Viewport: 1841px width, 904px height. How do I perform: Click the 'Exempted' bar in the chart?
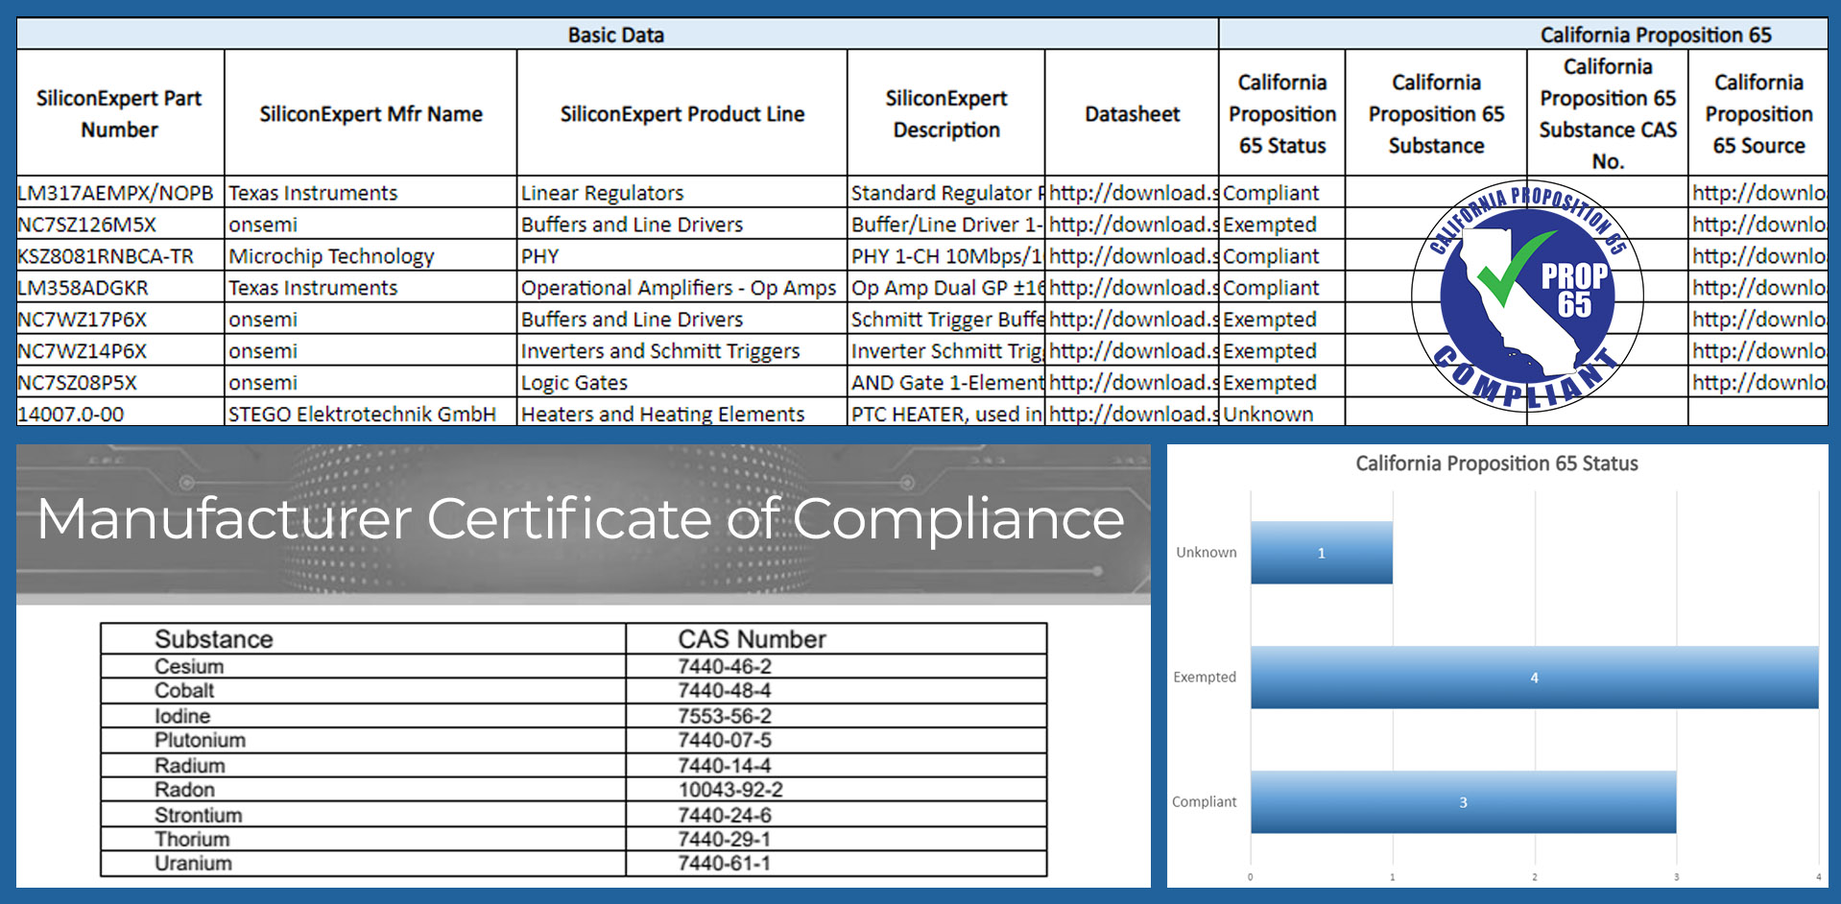click(1534, 678)
